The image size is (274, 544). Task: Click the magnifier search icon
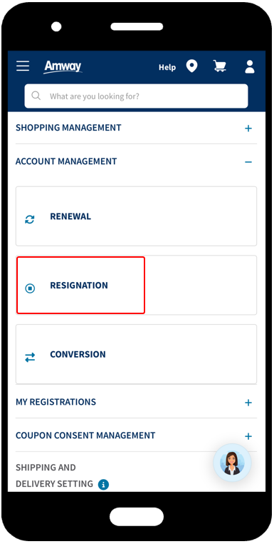36,96
